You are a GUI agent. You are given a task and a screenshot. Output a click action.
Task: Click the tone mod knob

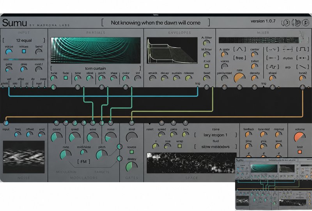point(264,135)
